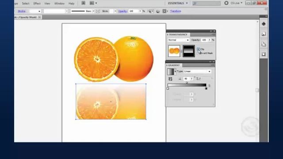283x159 pixels.
Task: Open the CS Live dropdown
Action: point(237,3)
